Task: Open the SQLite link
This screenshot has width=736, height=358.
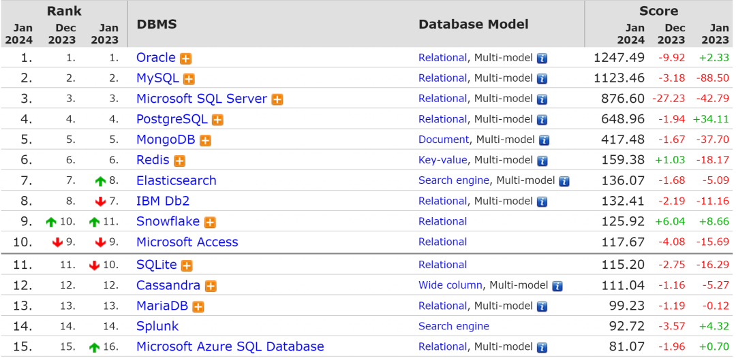Action: point(157,264)
